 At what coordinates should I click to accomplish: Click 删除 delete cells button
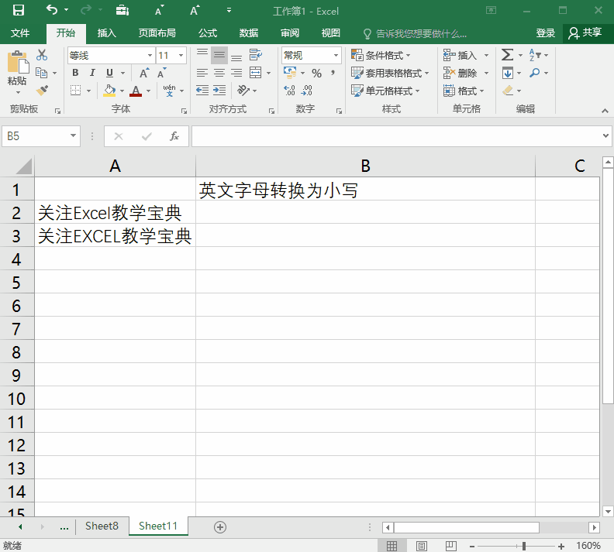click(x=466, y=73)
